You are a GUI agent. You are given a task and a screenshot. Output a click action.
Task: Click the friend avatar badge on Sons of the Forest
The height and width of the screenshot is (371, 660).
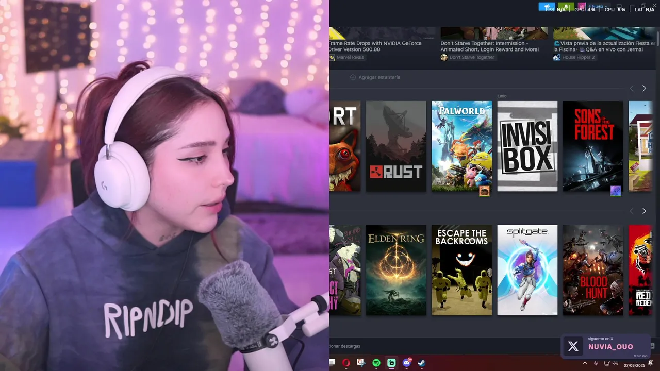[x=616, y=191]
